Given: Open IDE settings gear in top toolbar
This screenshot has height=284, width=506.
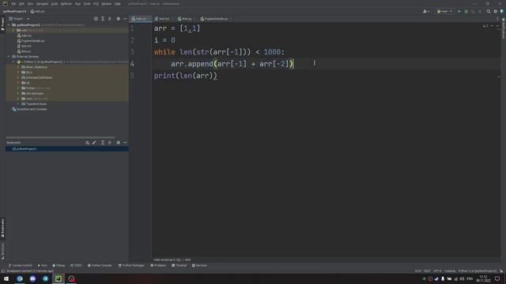Looking at the screenshot, I should [x=496, y=11].
